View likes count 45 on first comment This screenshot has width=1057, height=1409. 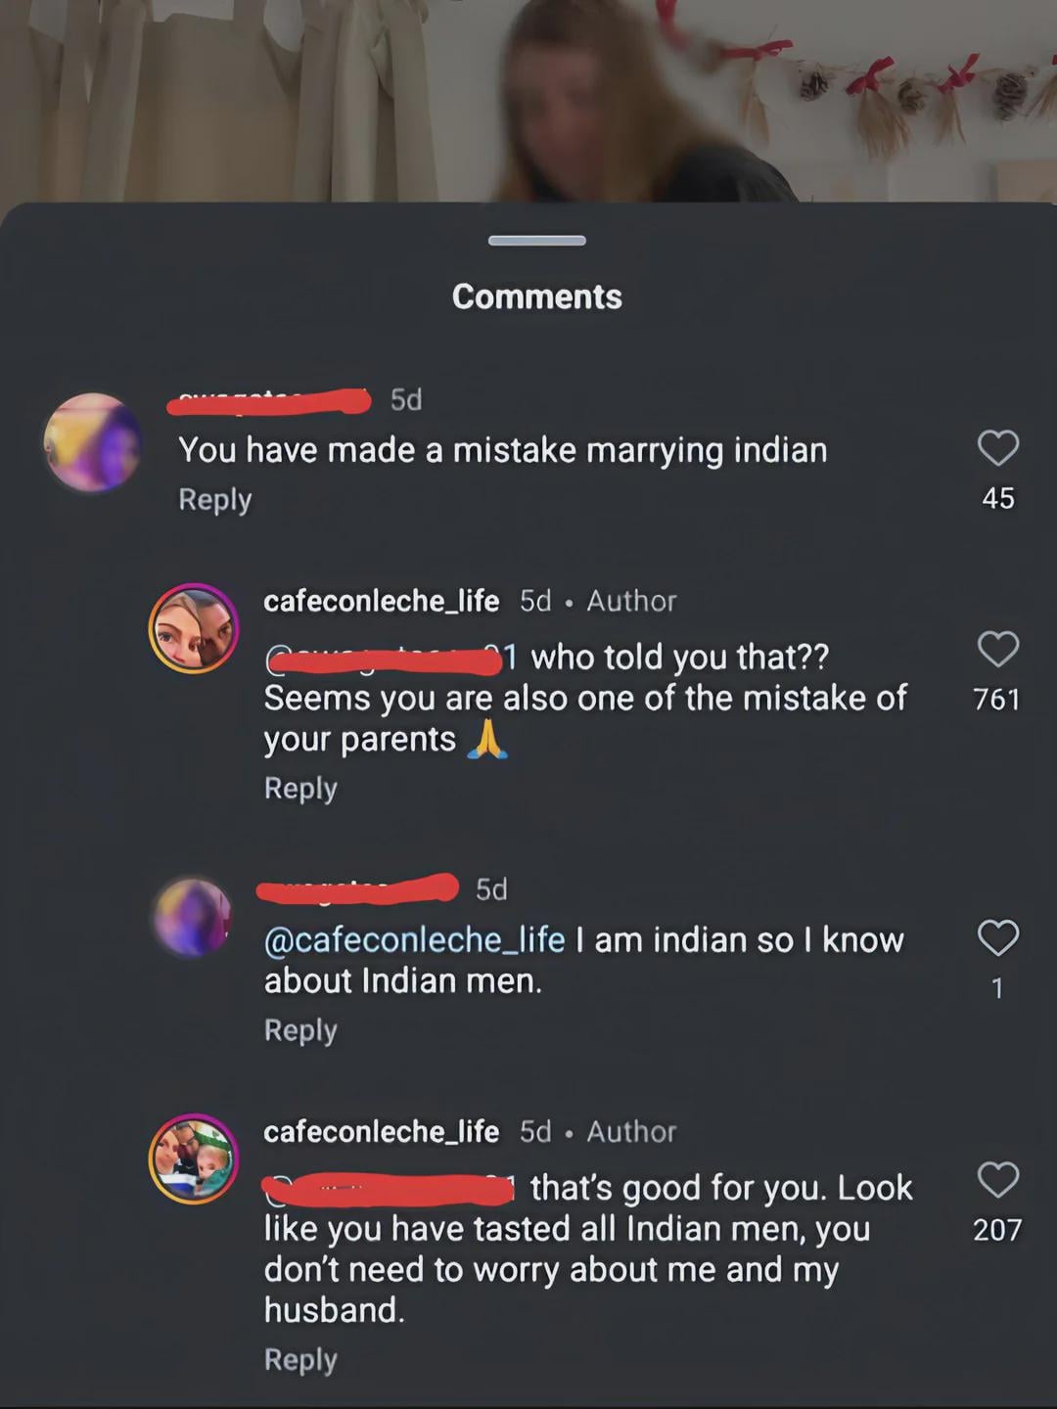[x=998, y=498]
